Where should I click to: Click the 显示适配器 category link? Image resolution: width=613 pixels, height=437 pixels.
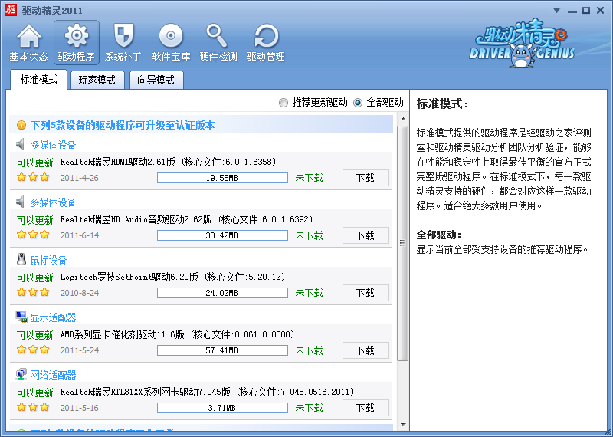[53, 317]
